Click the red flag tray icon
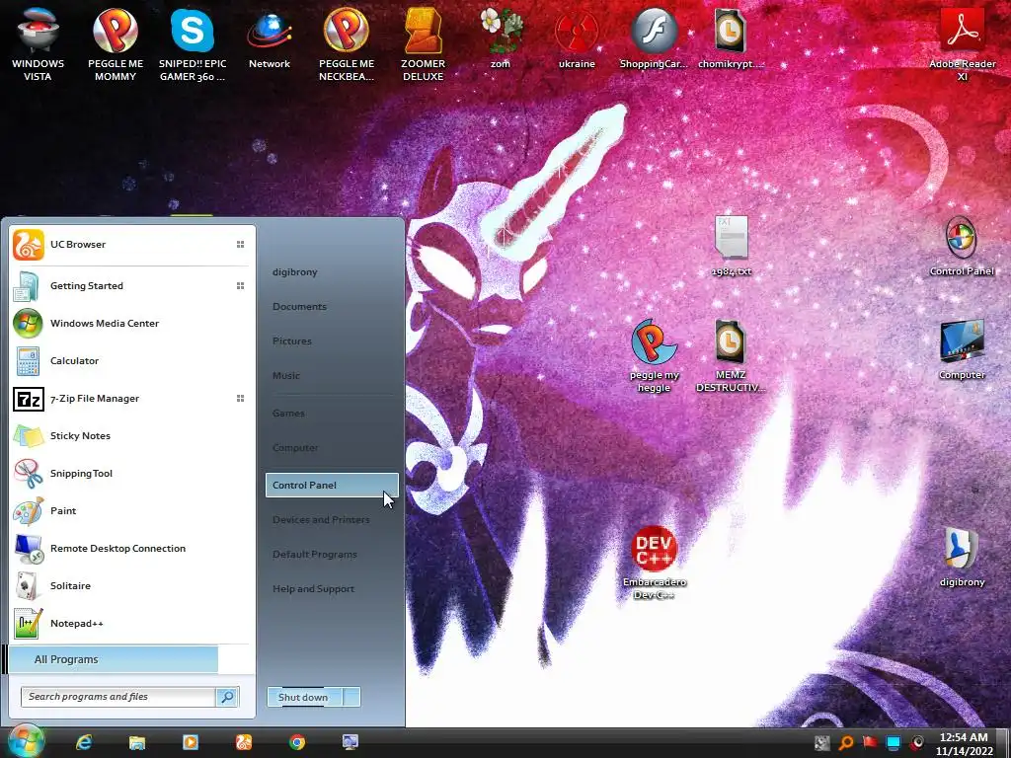The image size is (1011, 758). click(x=870, y=743)
